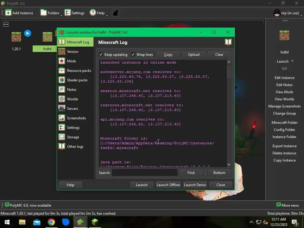This screenshot has width=304, height=228.
Task: Click the book icon beside Minecraft Log heading
Action: click(228, 42)
